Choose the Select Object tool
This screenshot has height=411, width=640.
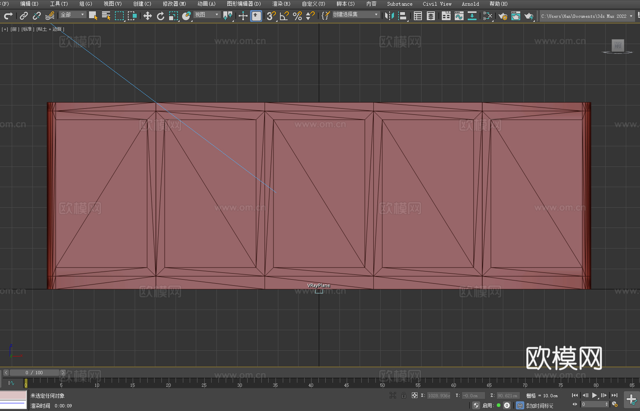(x=93, y=16)
